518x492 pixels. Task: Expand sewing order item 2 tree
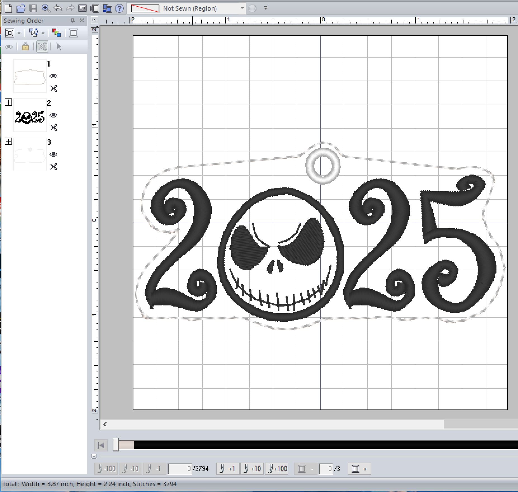point(8,102)
